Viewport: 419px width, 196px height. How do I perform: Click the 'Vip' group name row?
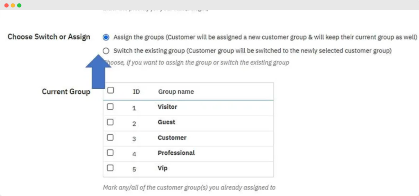click(162, 168)
